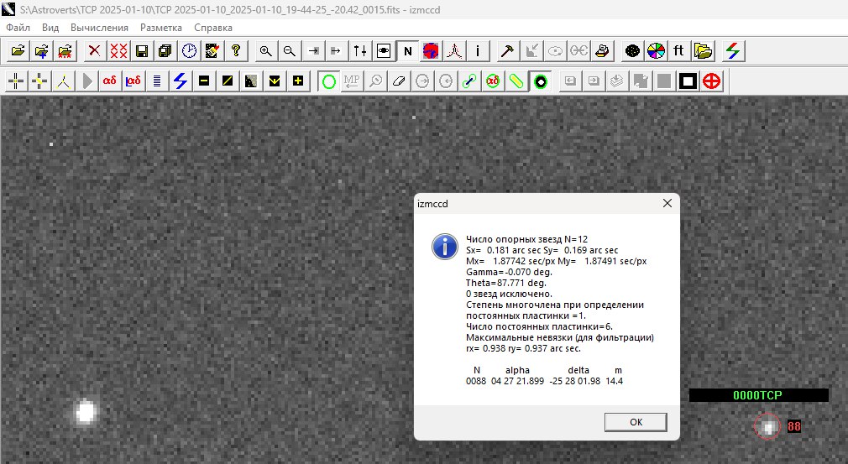848x464 pixels.
Task: Click the gray play triangle icon
Action: pos(87,81)
